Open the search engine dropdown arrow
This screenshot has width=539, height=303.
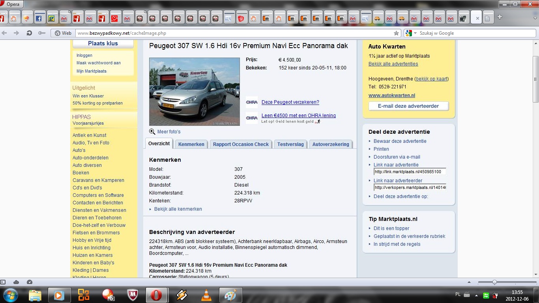point(415,33)
